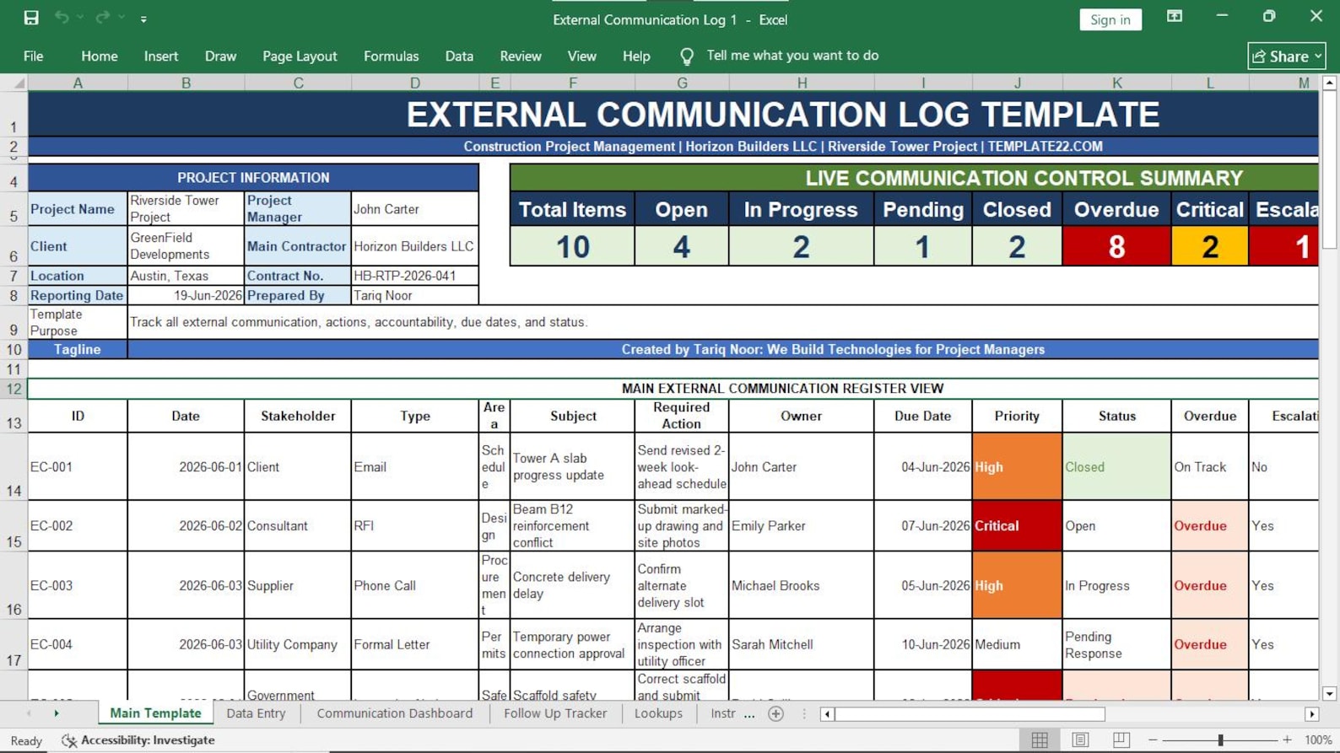Screen dimensions: 1340x753
Task: Click the 100% zoom level
Action: [1318, 740]
